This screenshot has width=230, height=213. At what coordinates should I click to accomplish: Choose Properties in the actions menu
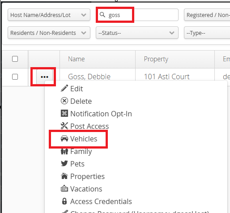tap(87, 176)
